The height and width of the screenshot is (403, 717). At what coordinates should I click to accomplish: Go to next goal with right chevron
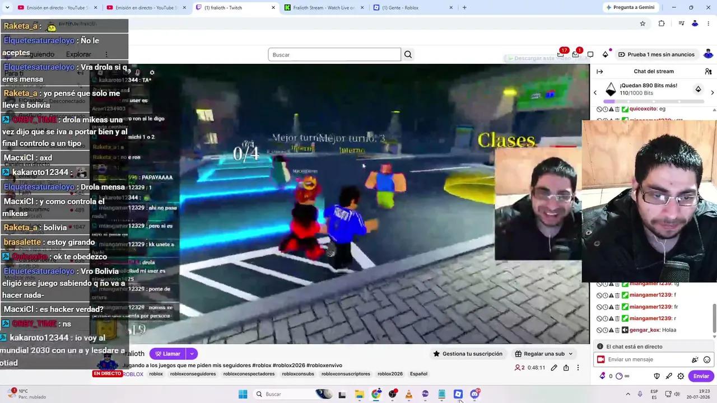713,92
